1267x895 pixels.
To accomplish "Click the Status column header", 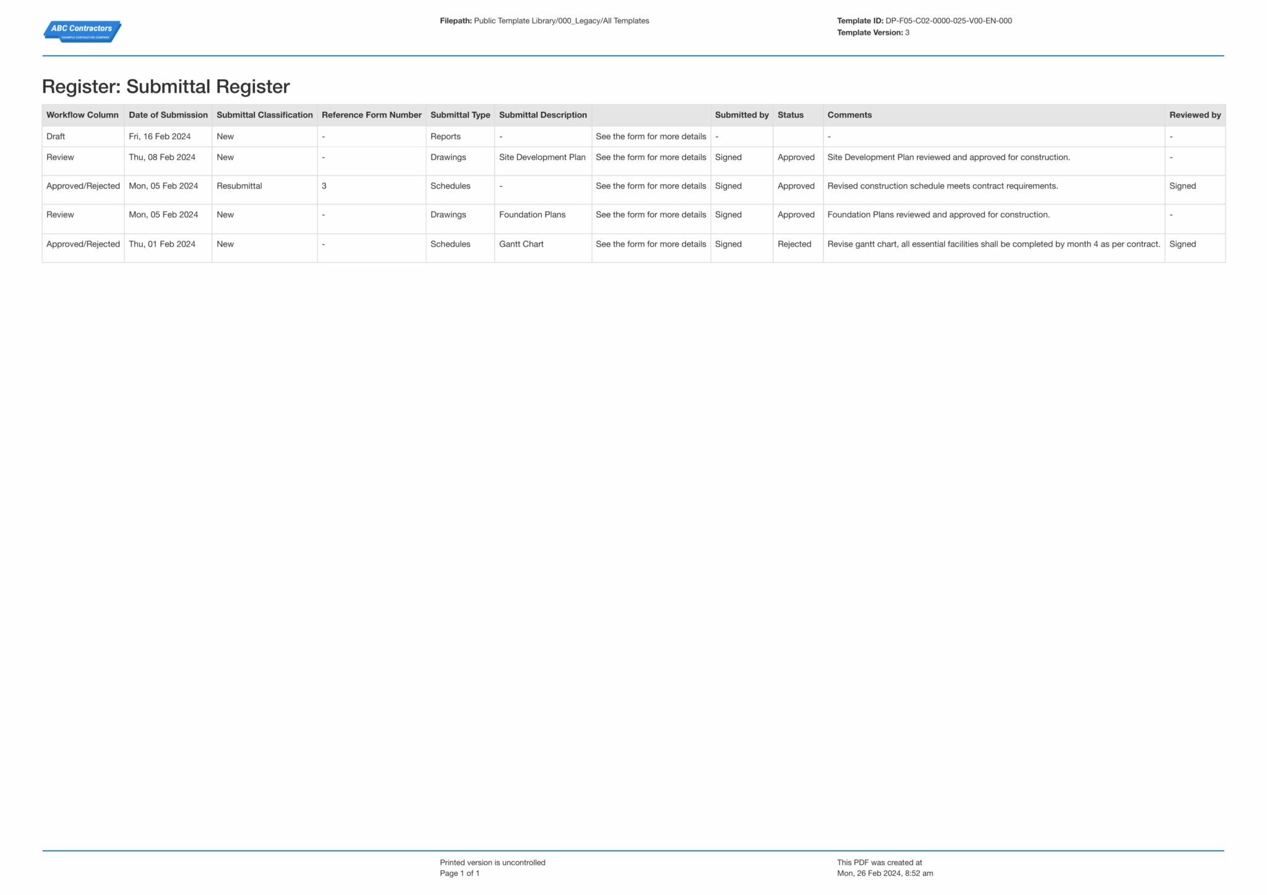I will pyautogui.click(x=791, y=114).
